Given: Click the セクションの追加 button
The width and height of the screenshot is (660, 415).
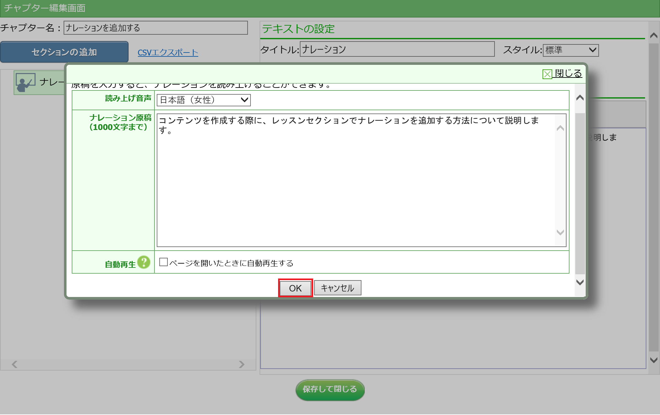Looking at the screenshot, I should click(x=64, y=52).
